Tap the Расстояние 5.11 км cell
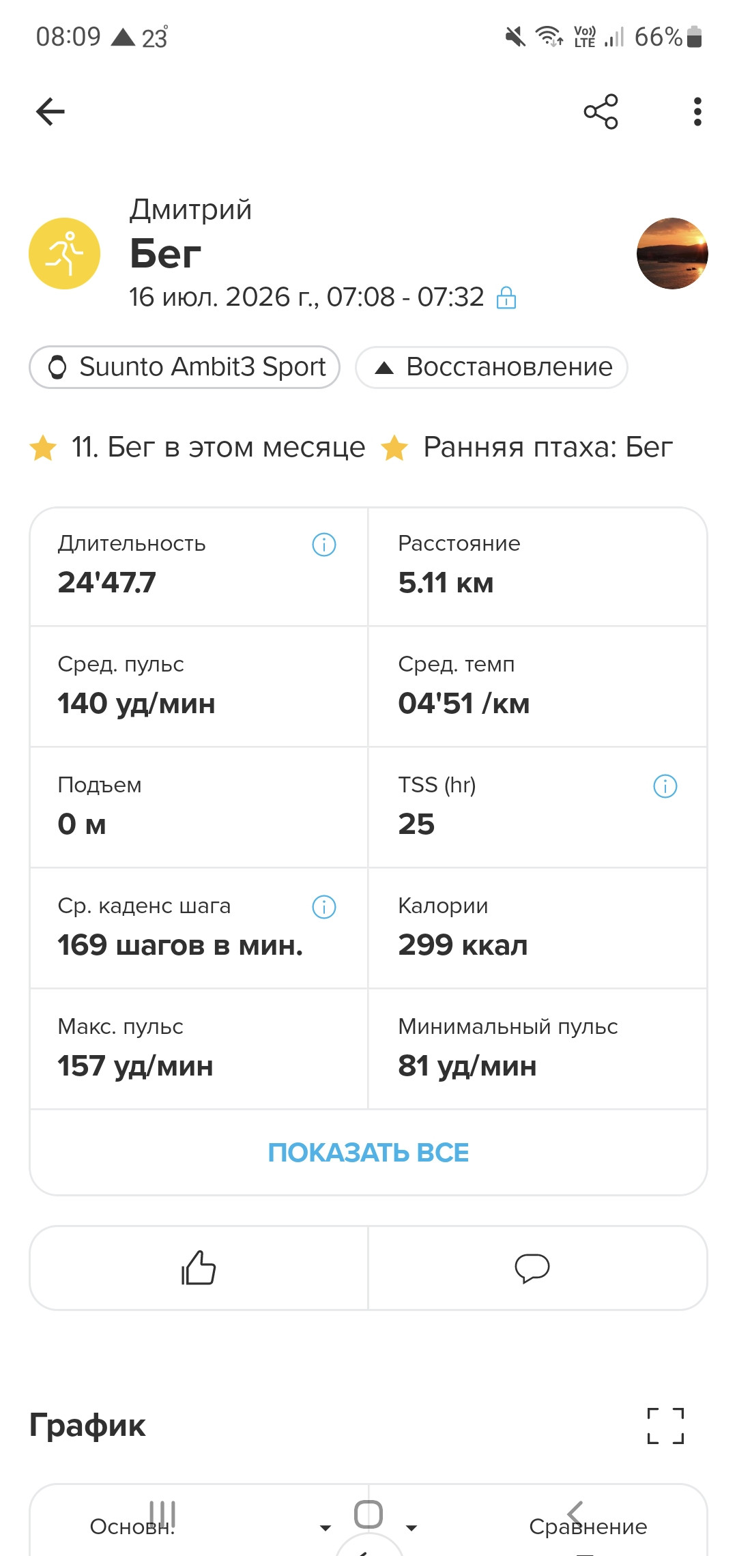 (x=538, y=566)
